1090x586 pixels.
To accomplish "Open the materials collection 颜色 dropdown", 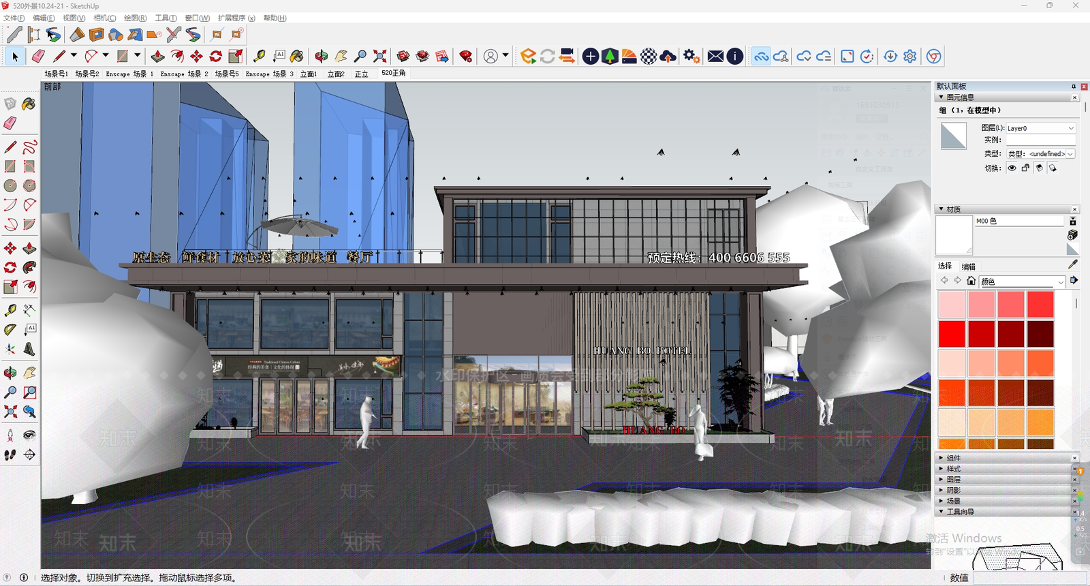I will pos(1022,281).
